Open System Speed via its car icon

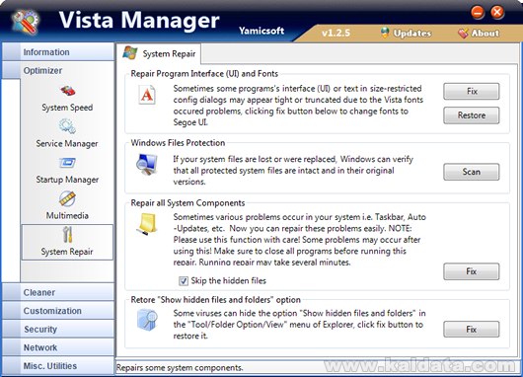pyautogui.click(x=68, y=91)
